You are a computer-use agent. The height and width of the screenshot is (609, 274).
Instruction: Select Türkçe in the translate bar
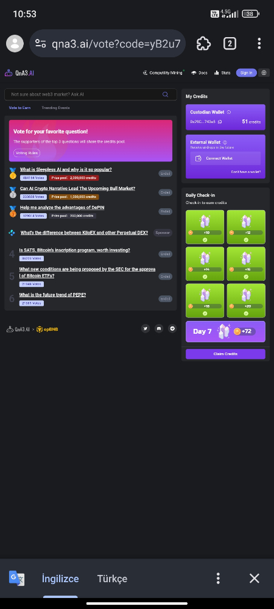point(112,579)
